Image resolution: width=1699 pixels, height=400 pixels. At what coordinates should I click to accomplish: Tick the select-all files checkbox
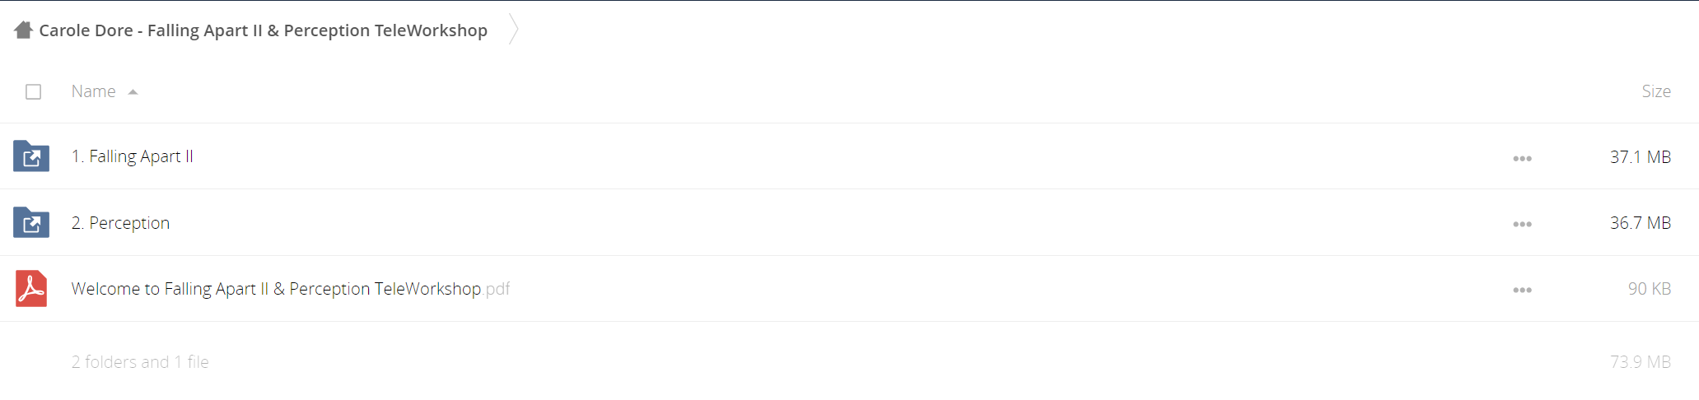(33, 91)
